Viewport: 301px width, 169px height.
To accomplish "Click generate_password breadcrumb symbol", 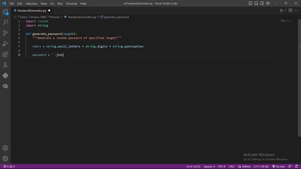I will [116, 17].
